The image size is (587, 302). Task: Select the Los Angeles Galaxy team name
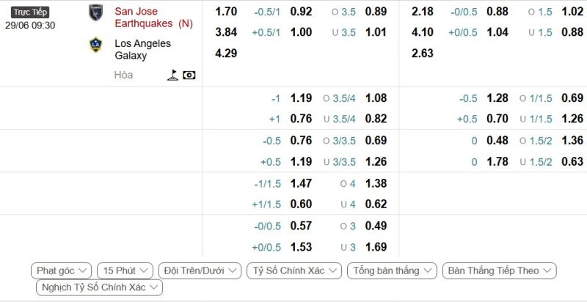(142, 49)
